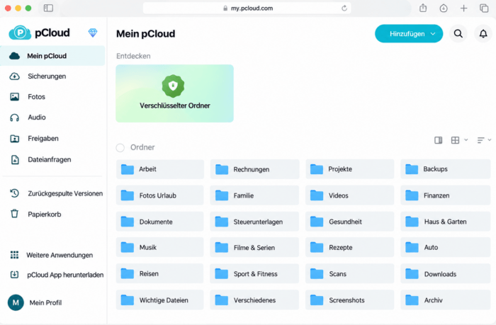Open the Screenshots folder
Image resolution: width=496 pixels, height=325 pixels.
[349, 300]
